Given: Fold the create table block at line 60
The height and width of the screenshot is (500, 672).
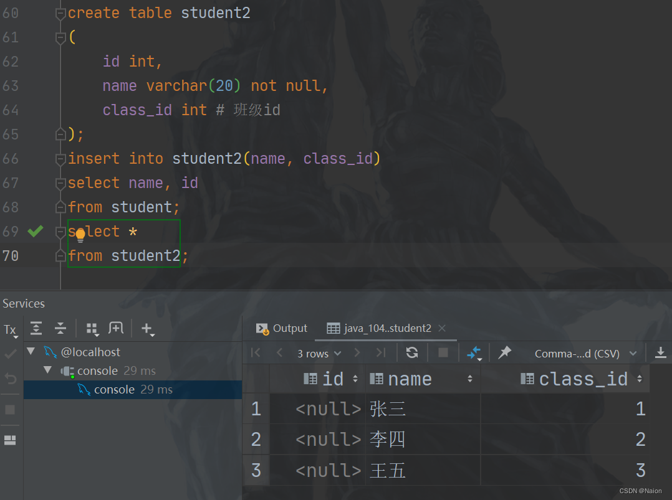Looking at the screenshot, I should 60,14.
